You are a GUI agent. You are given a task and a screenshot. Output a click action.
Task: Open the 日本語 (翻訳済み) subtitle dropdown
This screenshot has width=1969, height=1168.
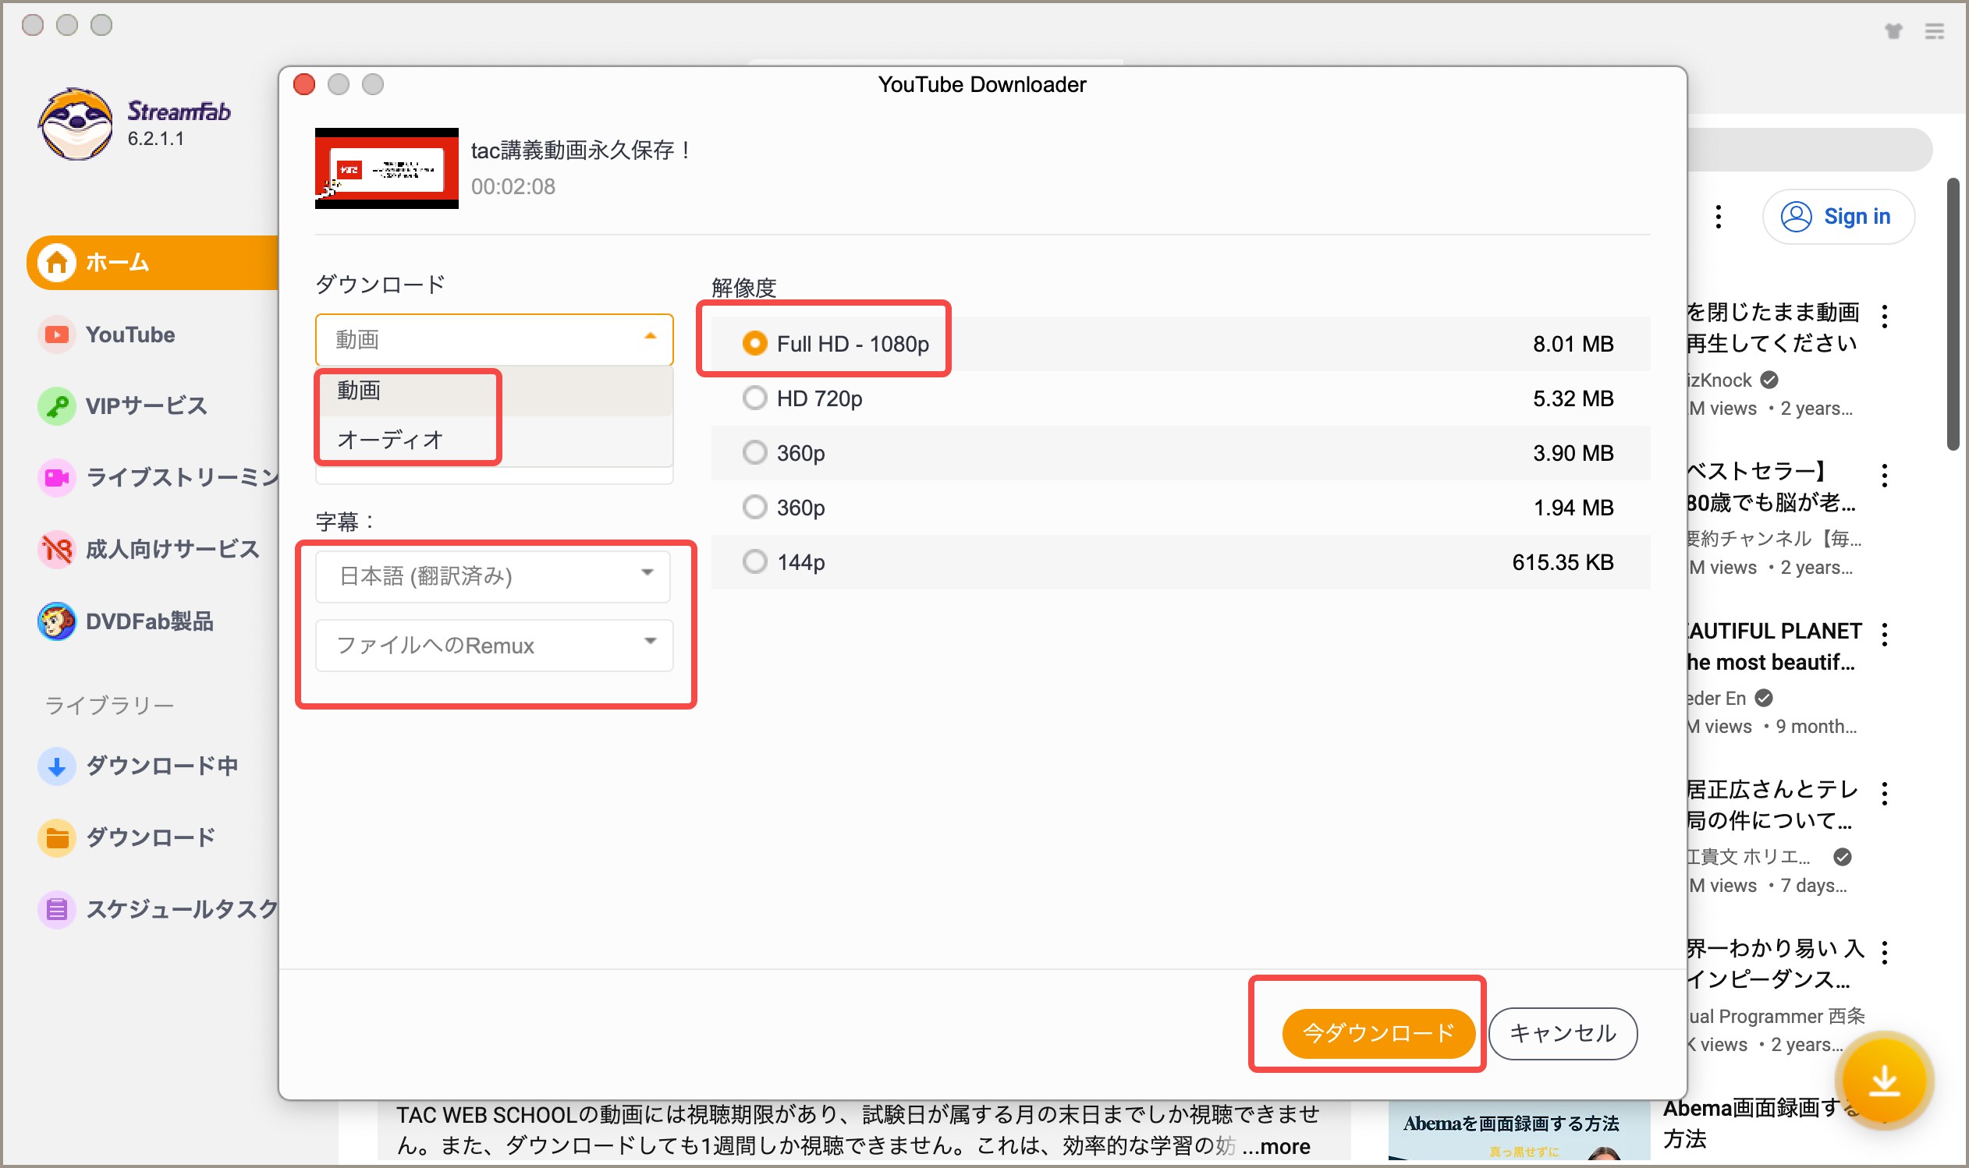493,576
